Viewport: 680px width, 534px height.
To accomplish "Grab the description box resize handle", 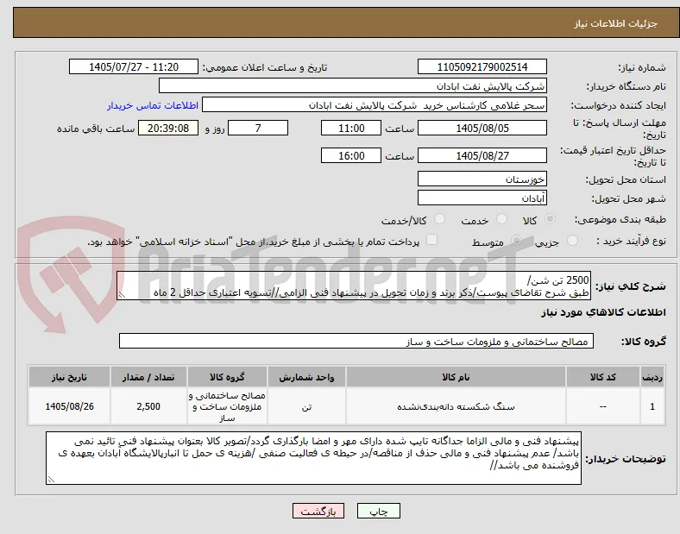I will (122, 295).
